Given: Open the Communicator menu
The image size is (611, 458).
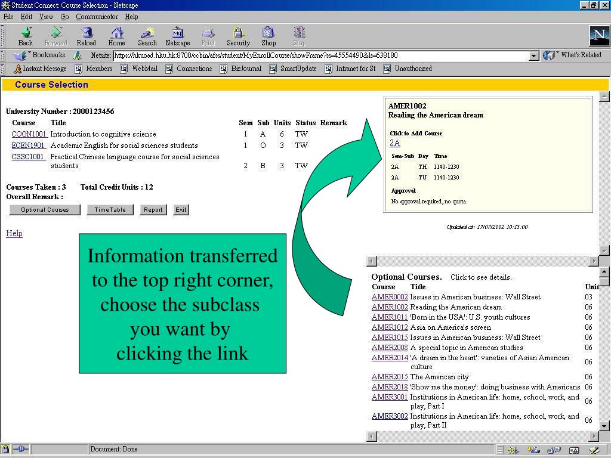Looking at the screenshot, I should (x=97, y=17).
